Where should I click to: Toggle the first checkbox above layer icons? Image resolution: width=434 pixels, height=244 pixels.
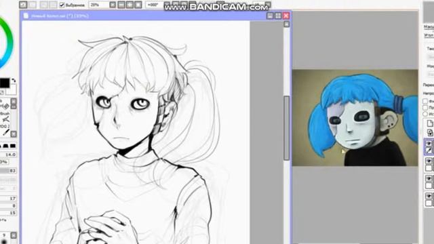tap(425, 101)
